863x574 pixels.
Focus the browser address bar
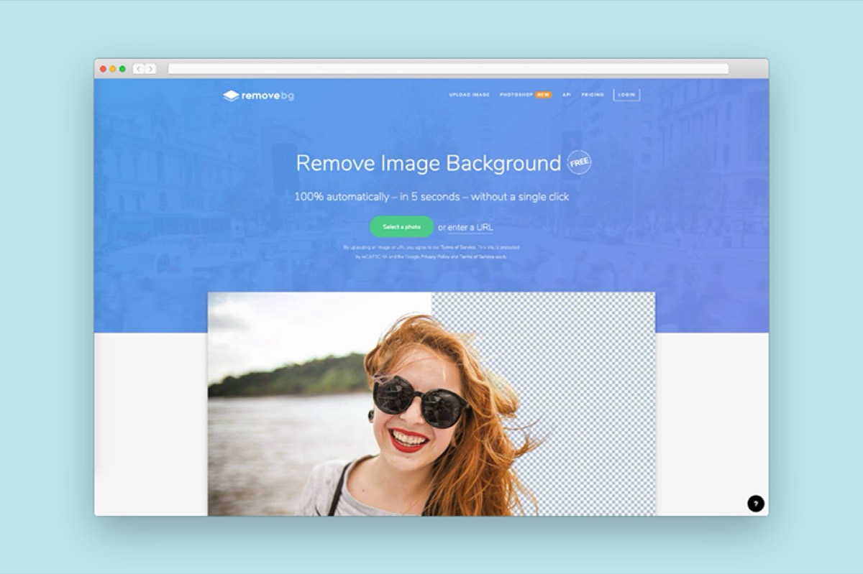[447, 69]
